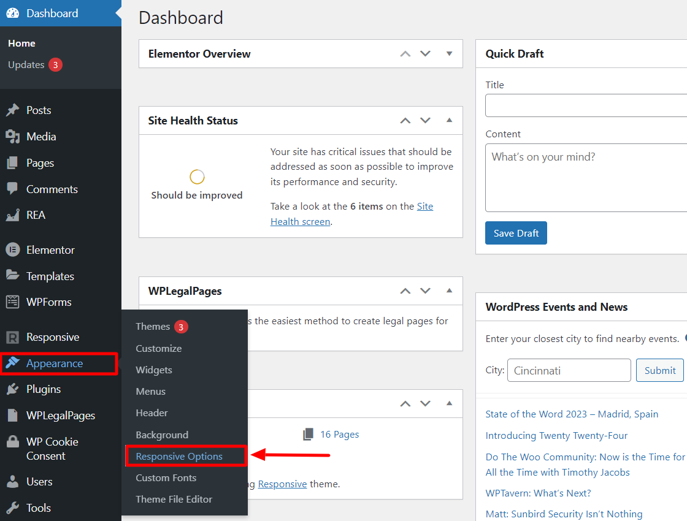Open Customize in Appearance submenu

(x=159, y=349)
